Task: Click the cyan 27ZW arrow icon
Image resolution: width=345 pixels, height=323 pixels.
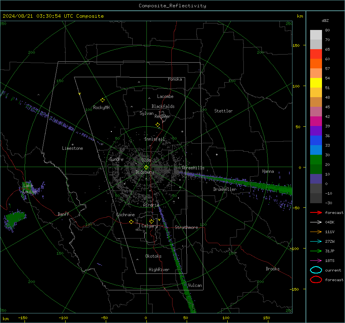Action: (316, 242)
